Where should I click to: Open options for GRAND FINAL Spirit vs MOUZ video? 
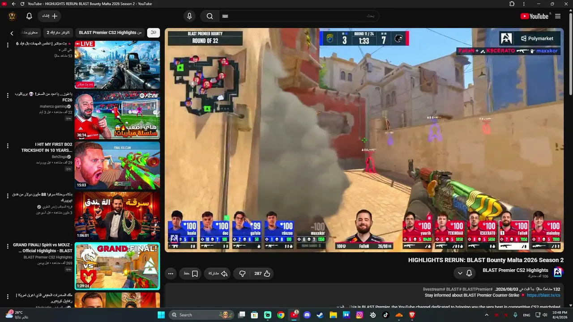click(8, 246)
